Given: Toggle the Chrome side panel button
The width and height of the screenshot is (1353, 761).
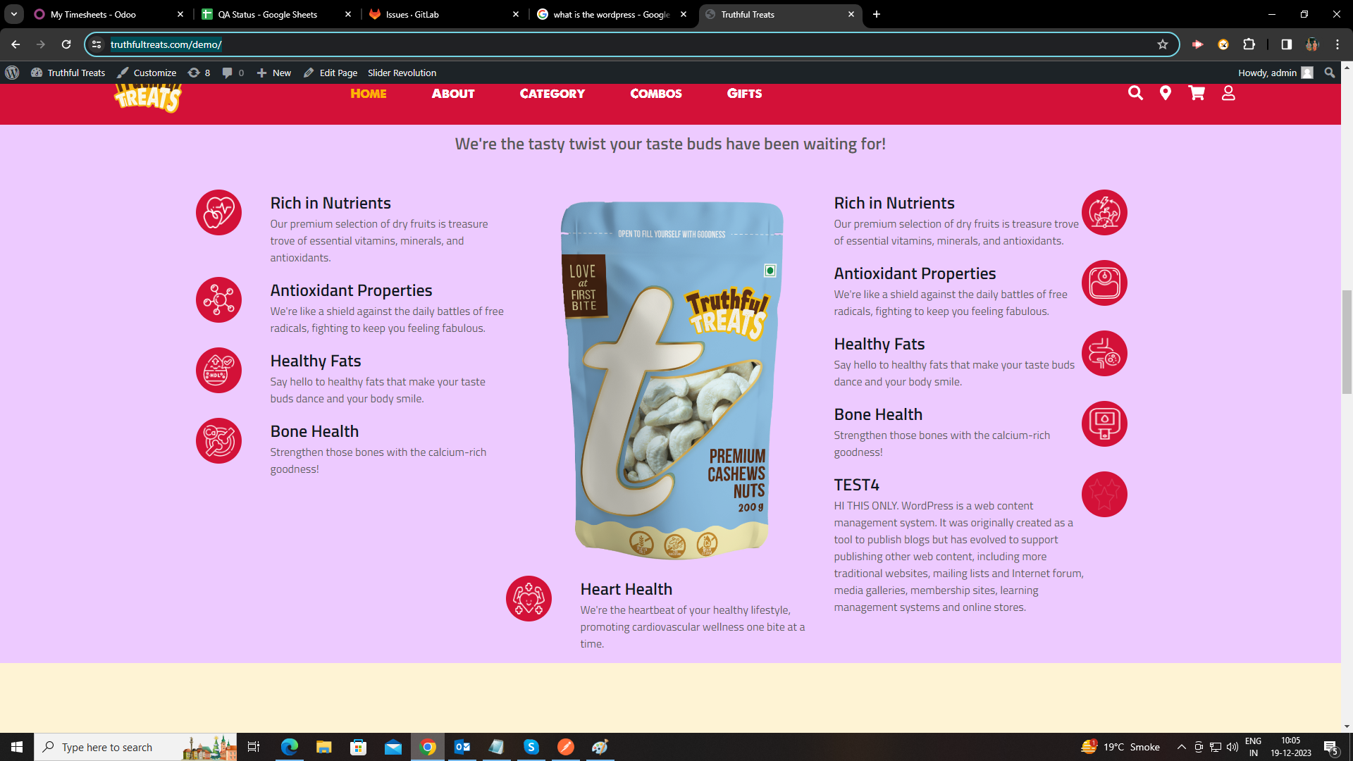Looking at the screenshot, I should pyautogui.click(x=1286, y=44).
